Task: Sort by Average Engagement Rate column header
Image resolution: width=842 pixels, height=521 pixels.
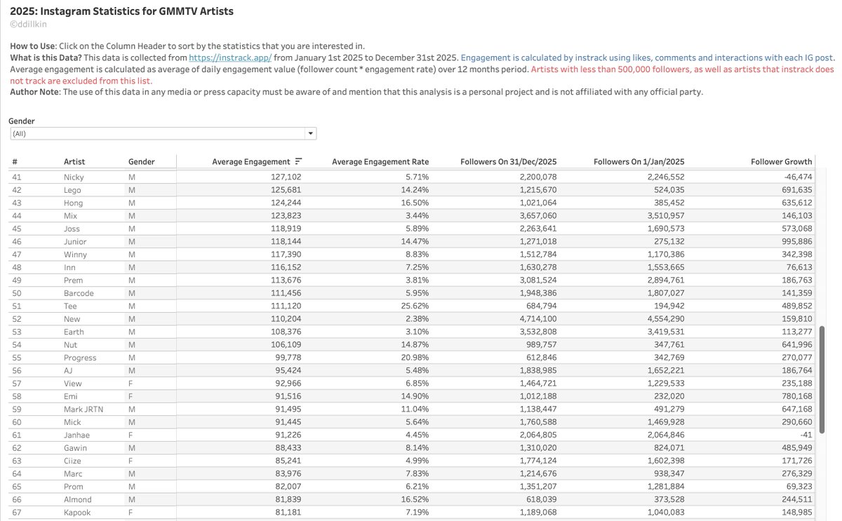Action: (380, 162)
